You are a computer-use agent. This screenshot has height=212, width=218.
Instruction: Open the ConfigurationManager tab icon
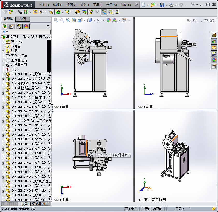[x=19, y=26]
